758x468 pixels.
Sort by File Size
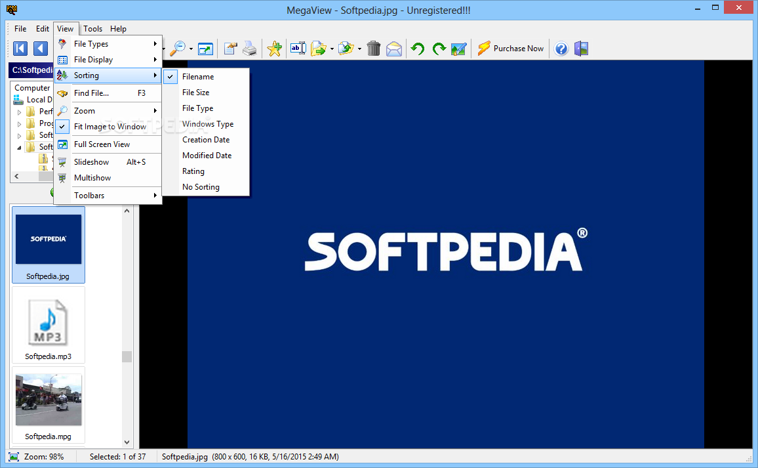click(x=206, y=93)
